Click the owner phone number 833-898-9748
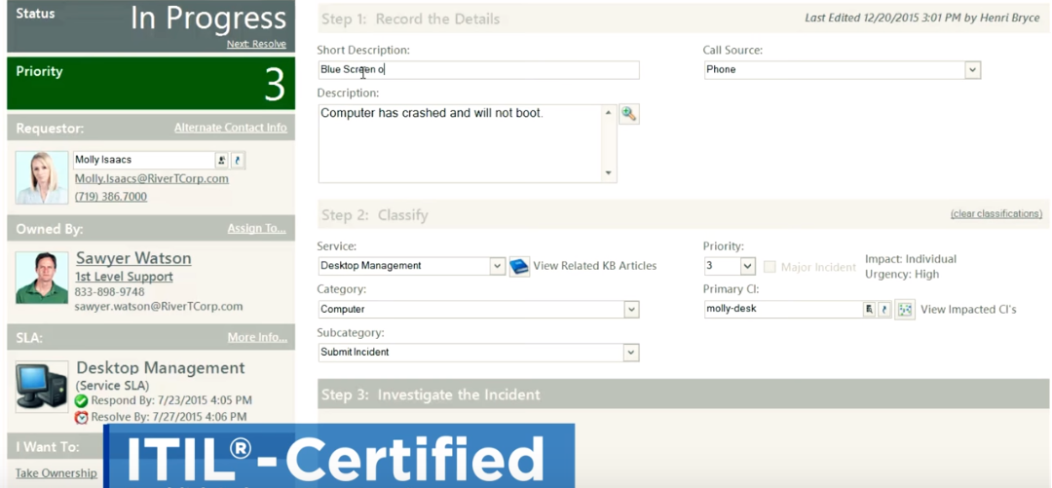This screenshot has width=1052, height=488. click(109, 292)
